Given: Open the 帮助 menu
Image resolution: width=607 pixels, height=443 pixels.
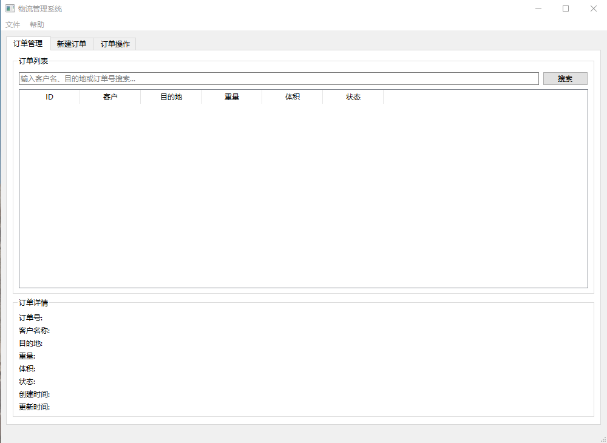Looking at the screenshot, I should pyautogui.click(x=37, y=25).
